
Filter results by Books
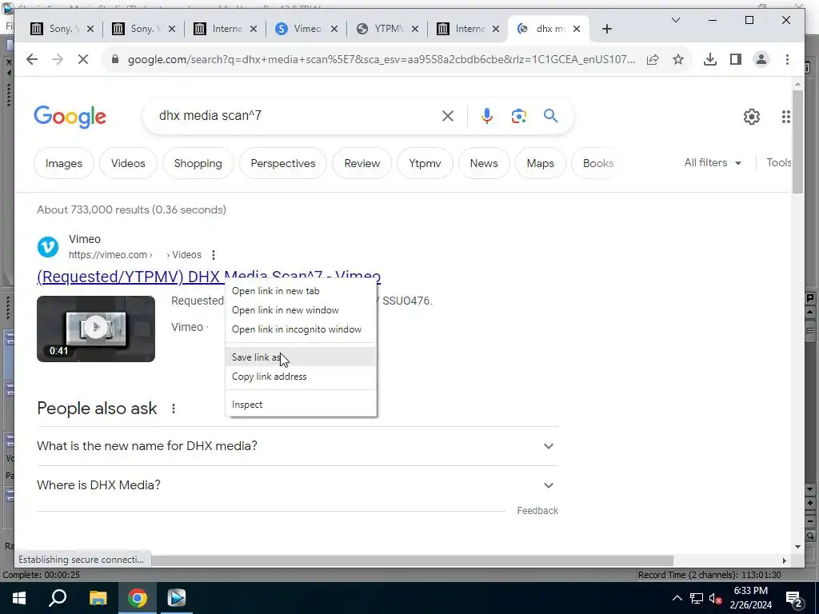pos(598,163)
